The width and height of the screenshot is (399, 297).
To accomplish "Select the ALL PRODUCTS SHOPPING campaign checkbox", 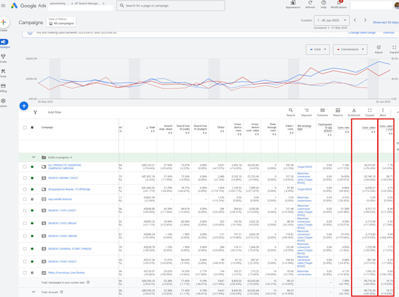I will (x=25, y=167).
